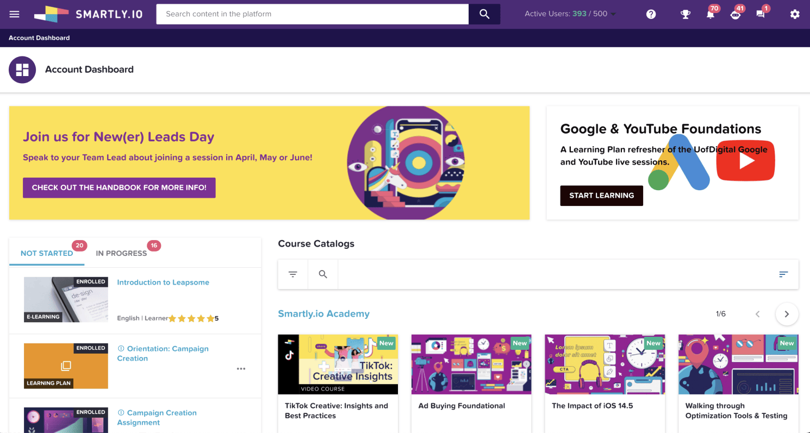Click the 'Account Dashboard' page title
This screenshot has height=433, width=810.
click(x=89, y=70)
